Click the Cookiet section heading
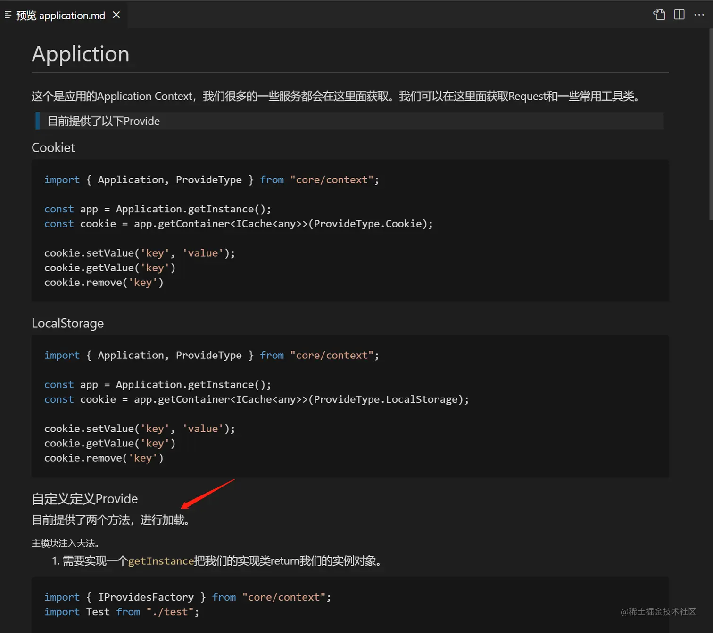The height and width of the screenshot is (633, 713). point(53,148)
